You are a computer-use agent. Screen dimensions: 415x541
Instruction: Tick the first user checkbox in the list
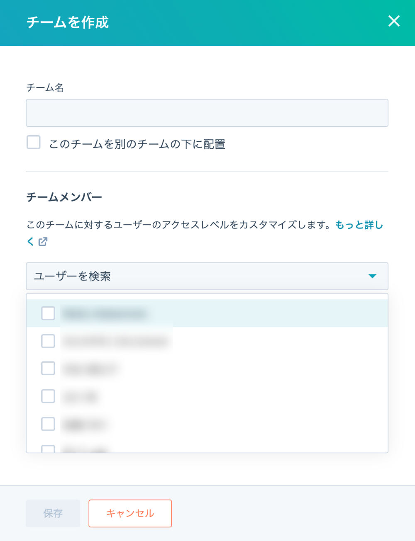click(x=48, y=313)
